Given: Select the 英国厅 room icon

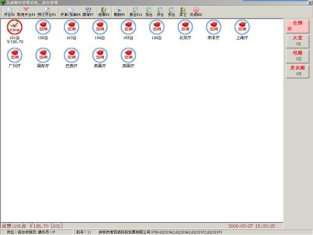Looking at the screenshot, I should (x=128, y=55).
